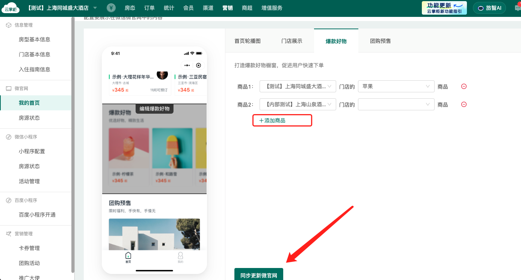Switch to 首页轮播图 tab
This screenshot has width=521, height=280.
click(x=248, y=41)
